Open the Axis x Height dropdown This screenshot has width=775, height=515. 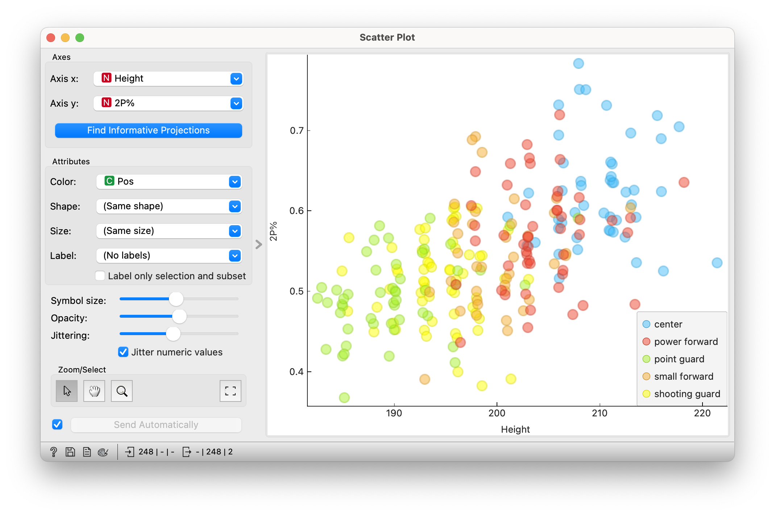pyautogui.click(x=168, y=78)
